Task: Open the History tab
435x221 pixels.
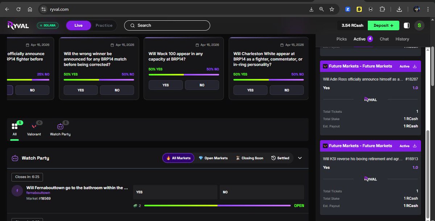Action: coord(402,39)
